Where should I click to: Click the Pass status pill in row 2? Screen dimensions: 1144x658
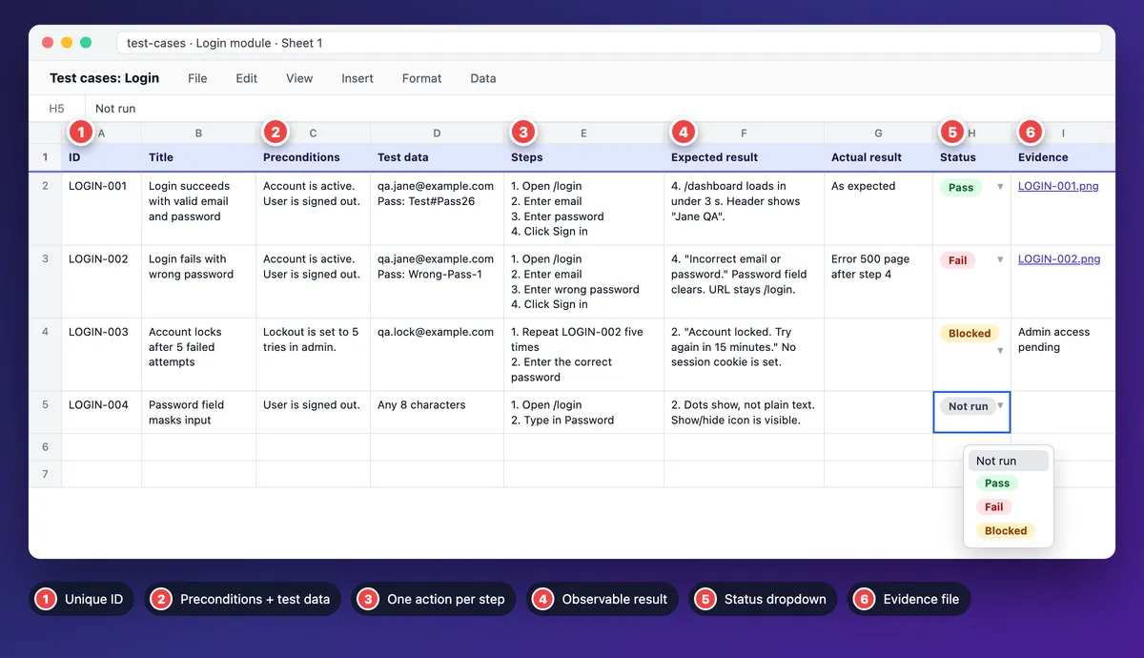tap(961, 188)
